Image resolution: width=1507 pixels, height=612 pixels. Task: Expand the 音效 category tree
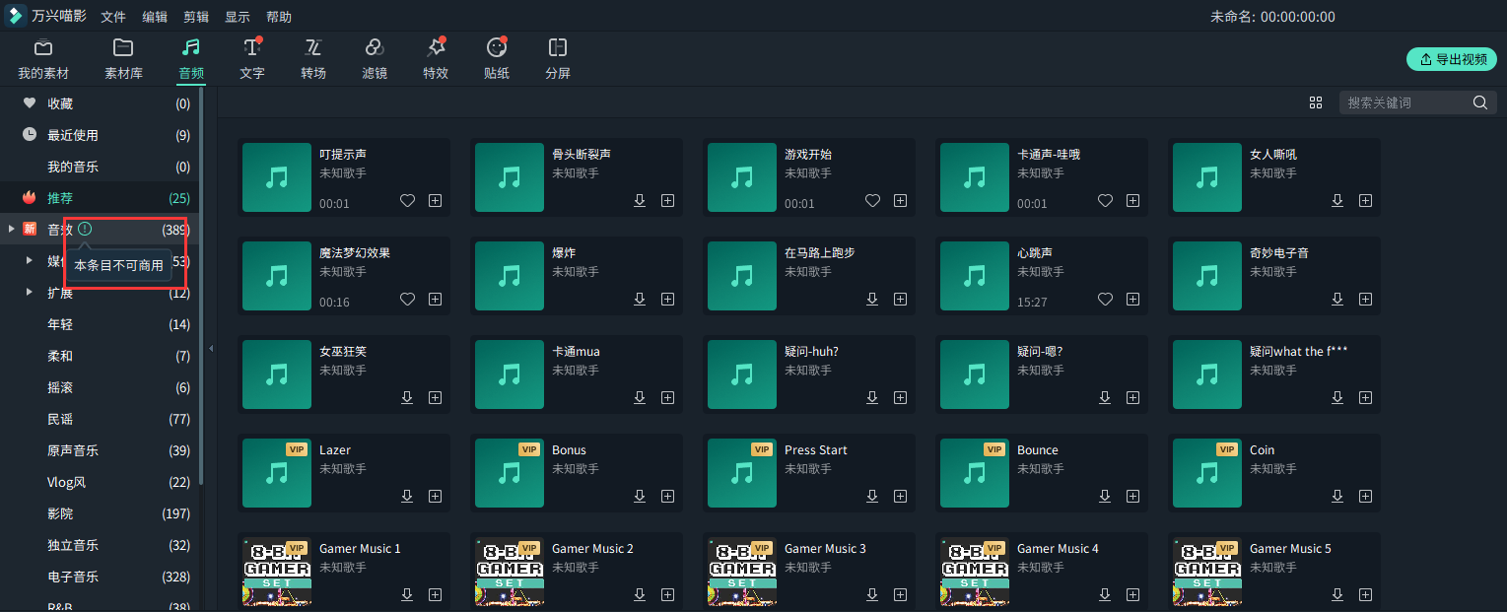point(12,230)
